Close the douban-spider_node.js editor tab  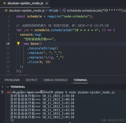[x=47, y=3]
